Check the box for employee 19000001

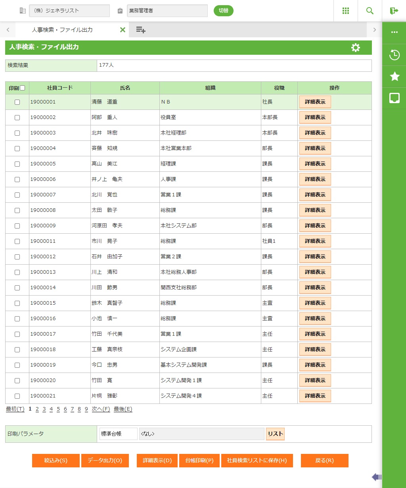(17, 102)
